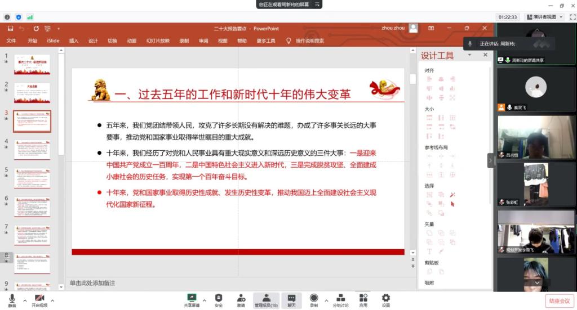Open the 应用 apps icon
Image resolution: width=577 pixels, height=310 pixels.
363,299
